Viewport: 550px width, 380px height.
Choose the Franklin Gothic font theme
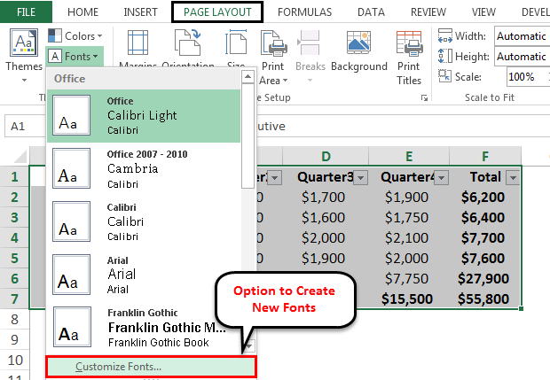[144, 327]
